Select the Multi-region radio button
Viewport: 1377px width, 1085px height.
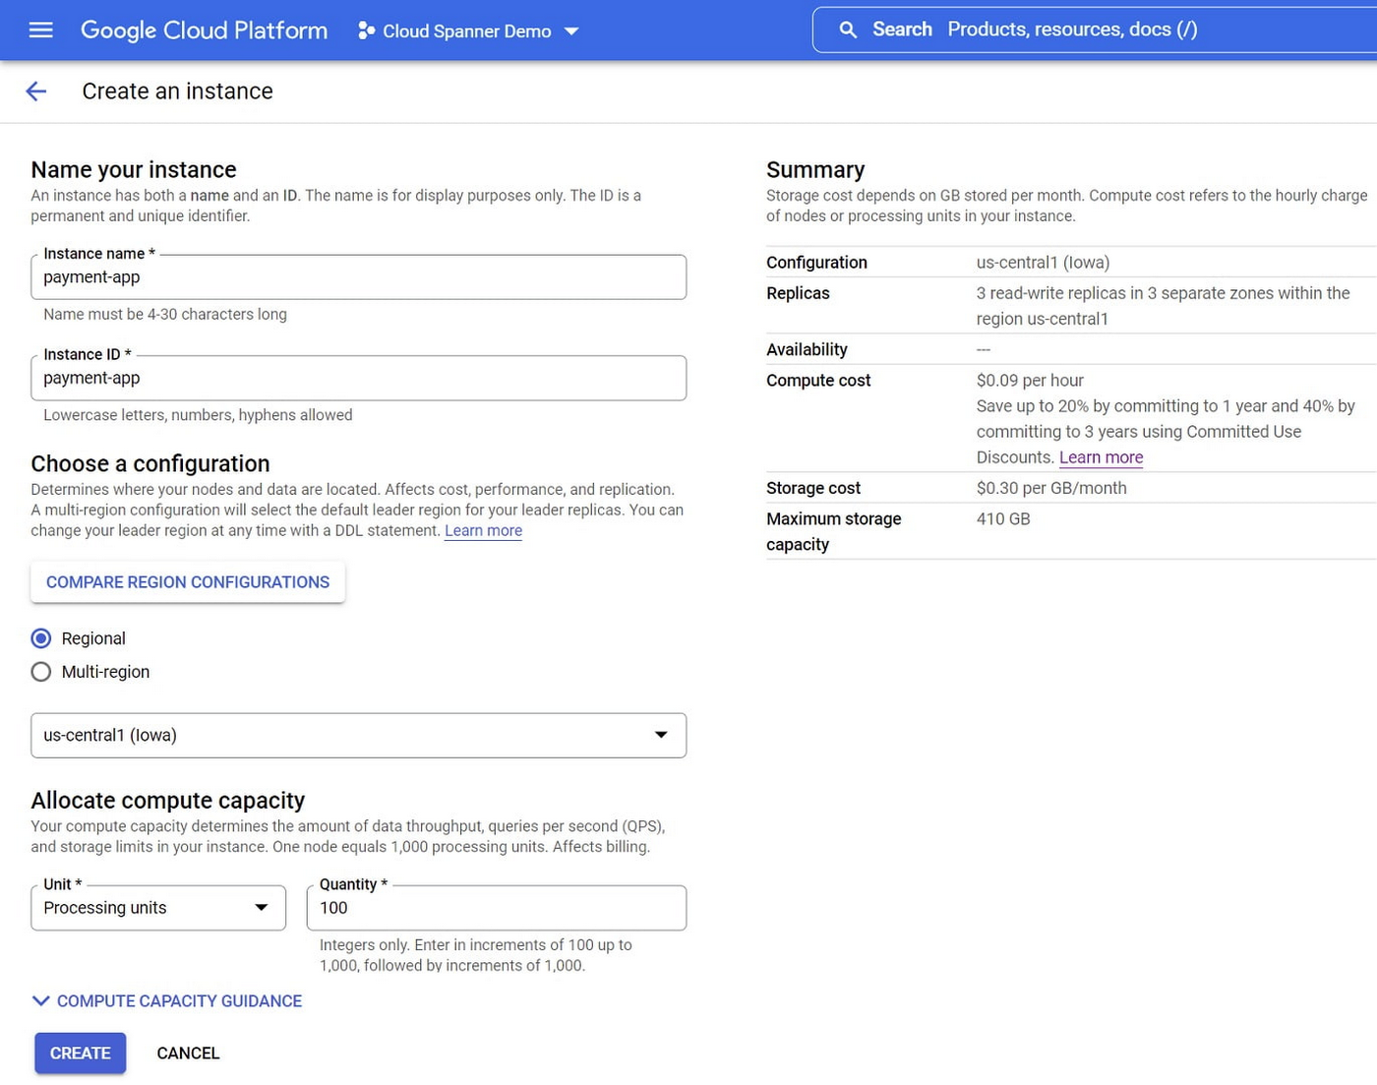click(41, 672)
